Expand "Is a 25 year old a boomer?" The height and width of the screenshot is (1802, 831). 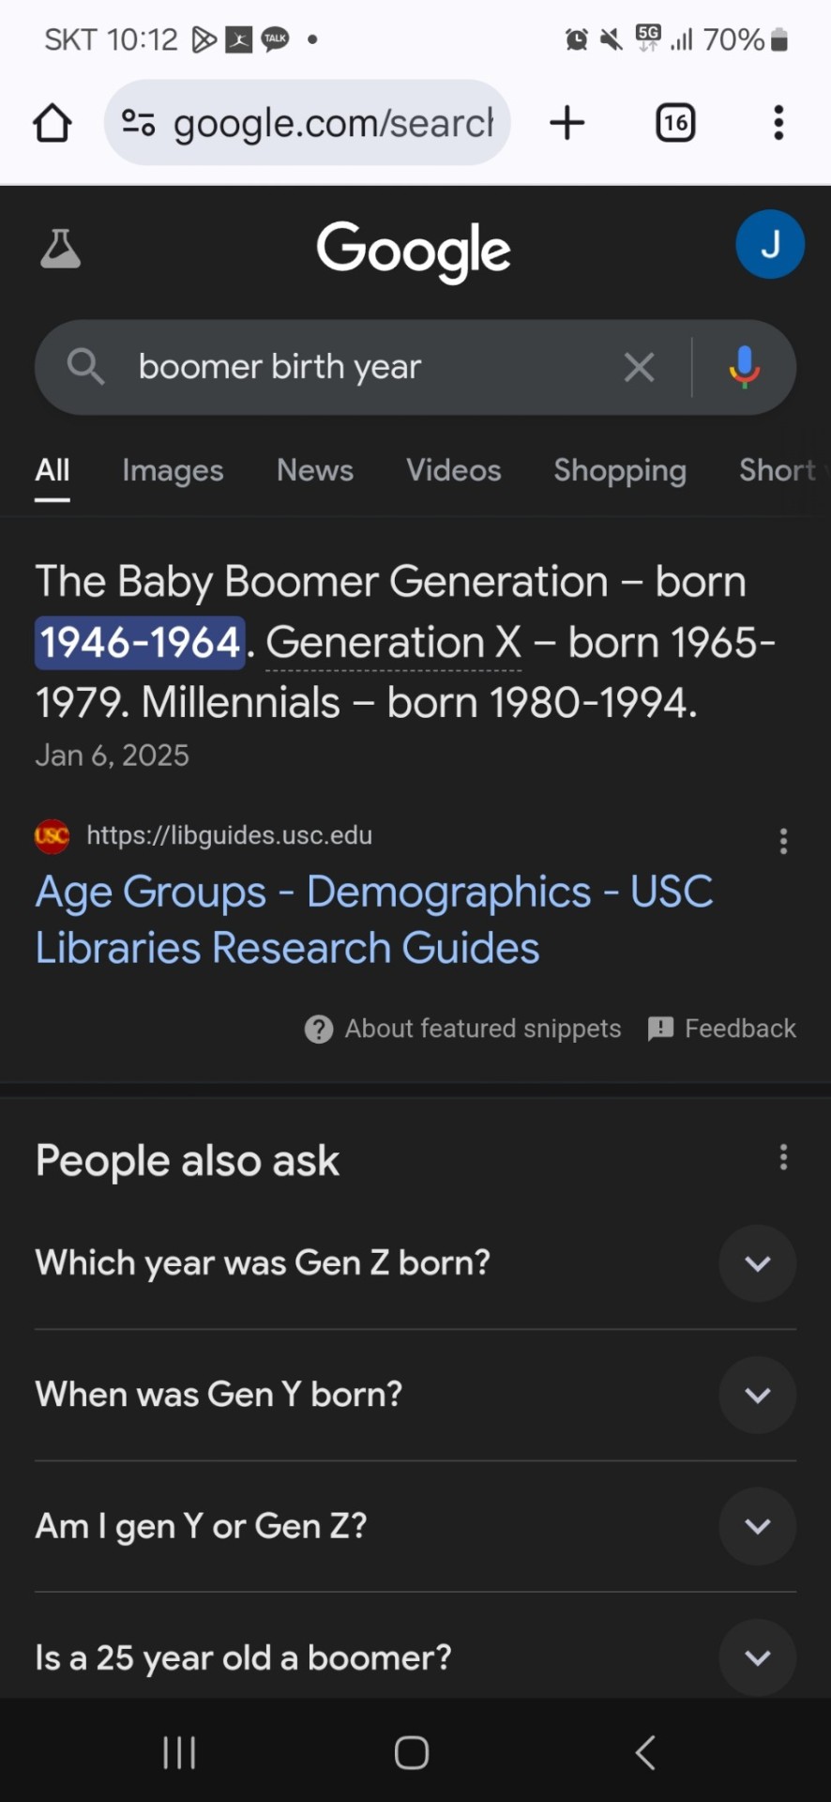[x=415, y=1657]
